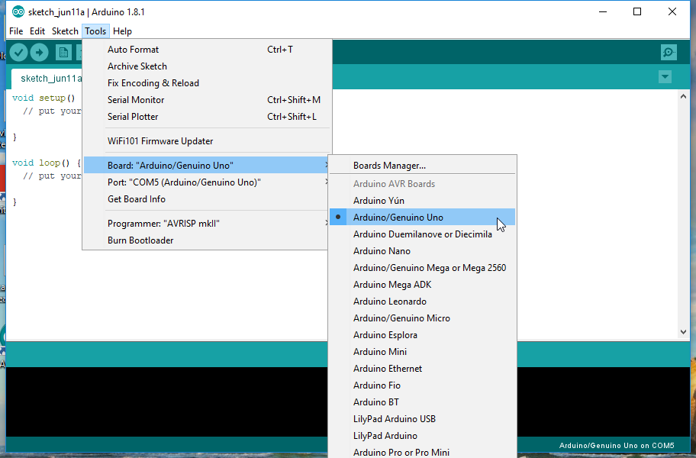Screen dimensions: 696x458
Task: Choose the Arduino Esplora board
Action: coord(422,335)
